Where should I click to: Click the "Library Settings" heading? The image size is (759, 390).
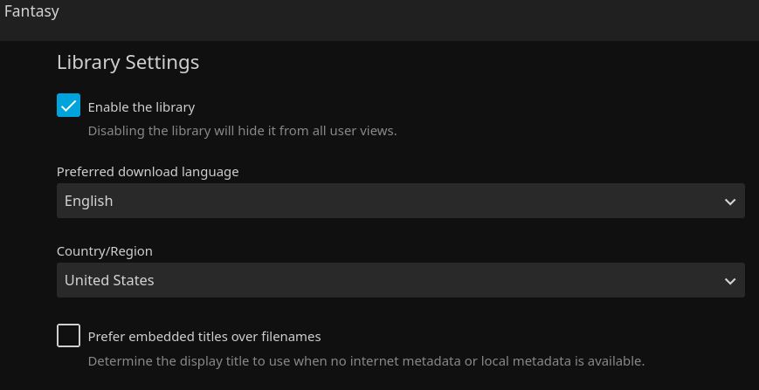128,62
